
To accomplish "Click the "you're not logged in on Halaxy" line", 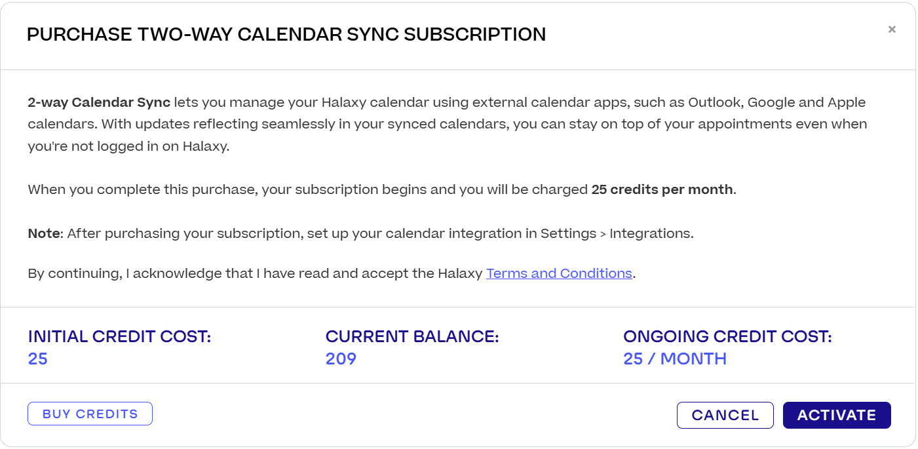I will click(x=128, y=146).
